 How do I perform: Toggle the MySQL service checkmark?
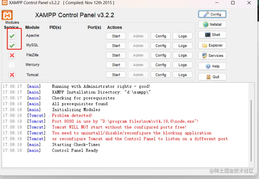coord(12,46)
